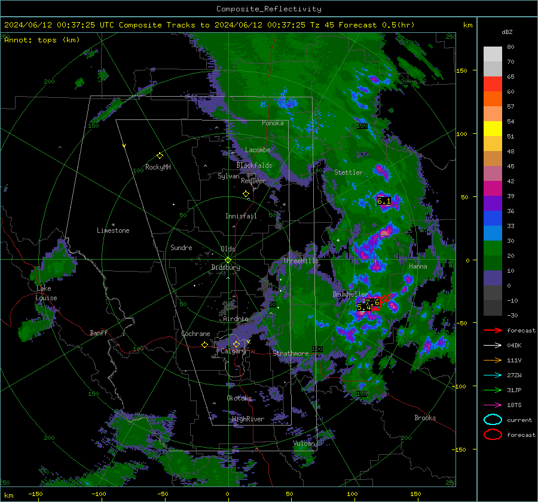This screenshot has height=502, width=538.
Task: Click the Drumheller city label
Action: (350, 294)
